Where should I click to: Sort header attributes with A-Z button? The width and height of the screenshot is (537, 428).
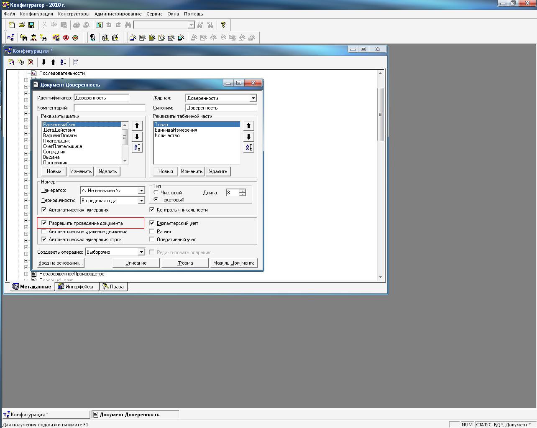pyautogui.click(x=137, y=148)
